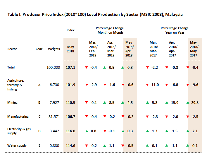
Task: Click the red arrow beside Agriculture -2.9
Action: 87,85
